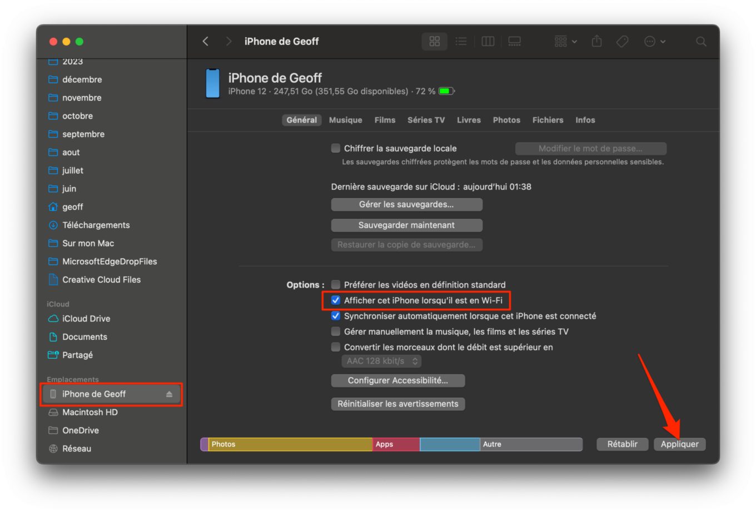The image size is (756, 512).
Task: Open the ellipsis action menu
Action: (x=655, y=41)
